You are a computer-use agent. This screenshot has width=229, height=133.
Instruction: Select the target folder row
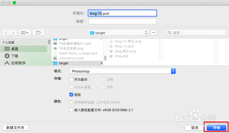pyautogui.click(x=77, y=63)
